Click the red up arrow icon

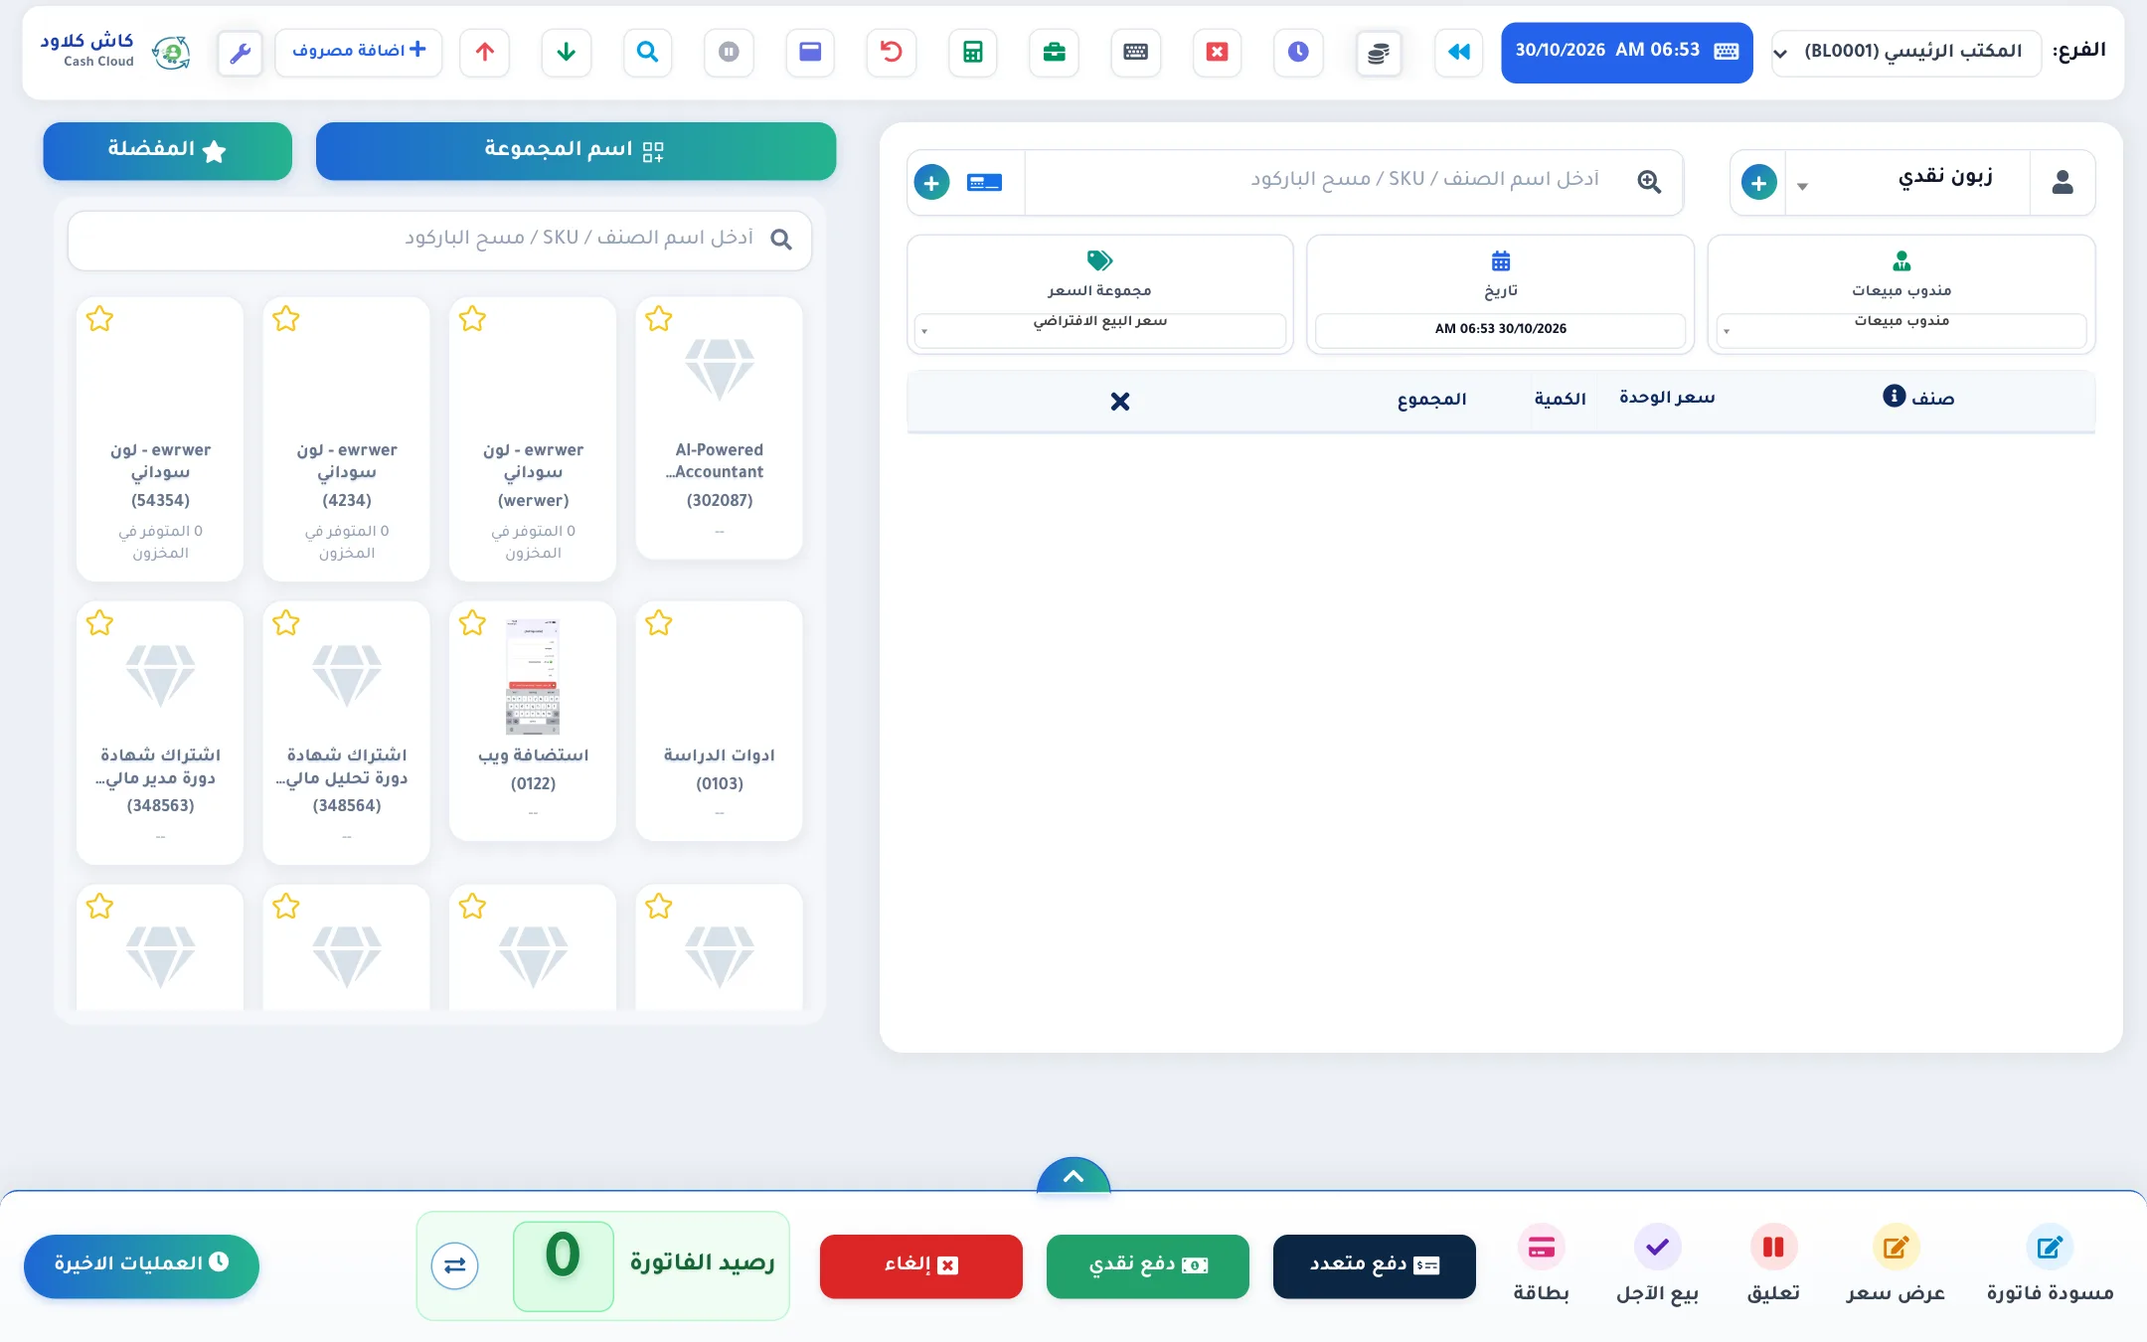tap(485, 52)
